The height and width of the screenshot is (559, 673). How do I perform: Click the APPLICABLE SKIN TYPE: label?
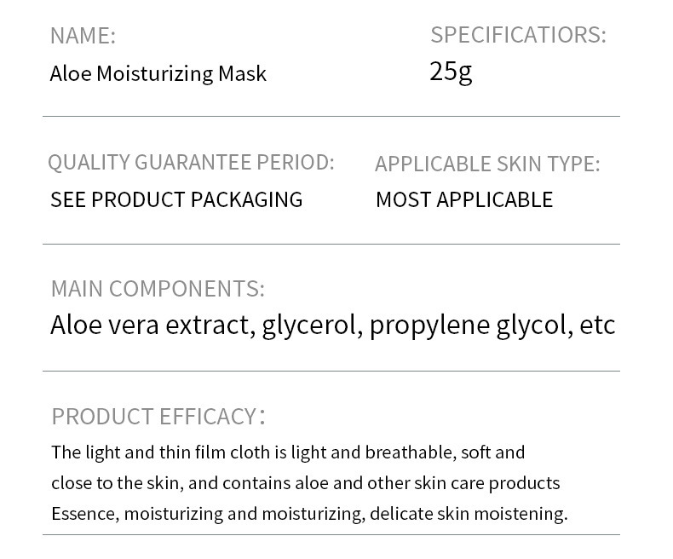coord(487,164)
